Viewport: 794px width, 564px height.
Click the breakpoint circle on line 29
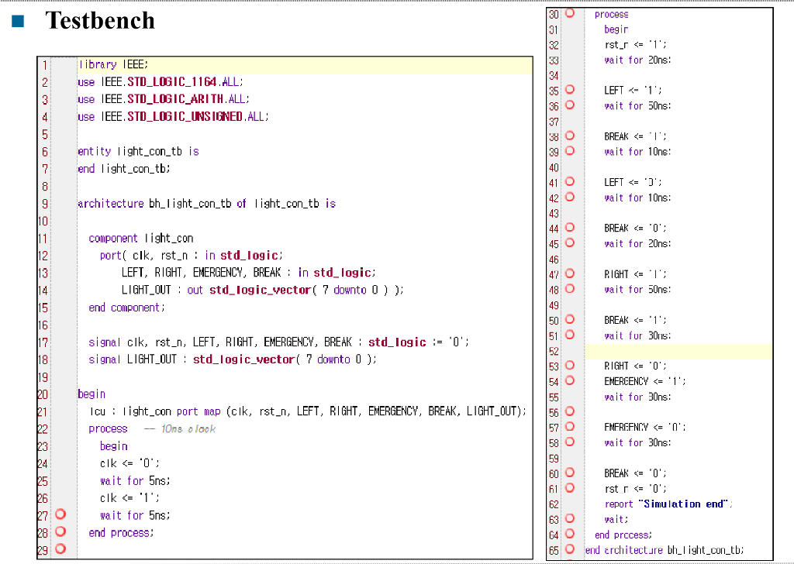coord(60,549)
